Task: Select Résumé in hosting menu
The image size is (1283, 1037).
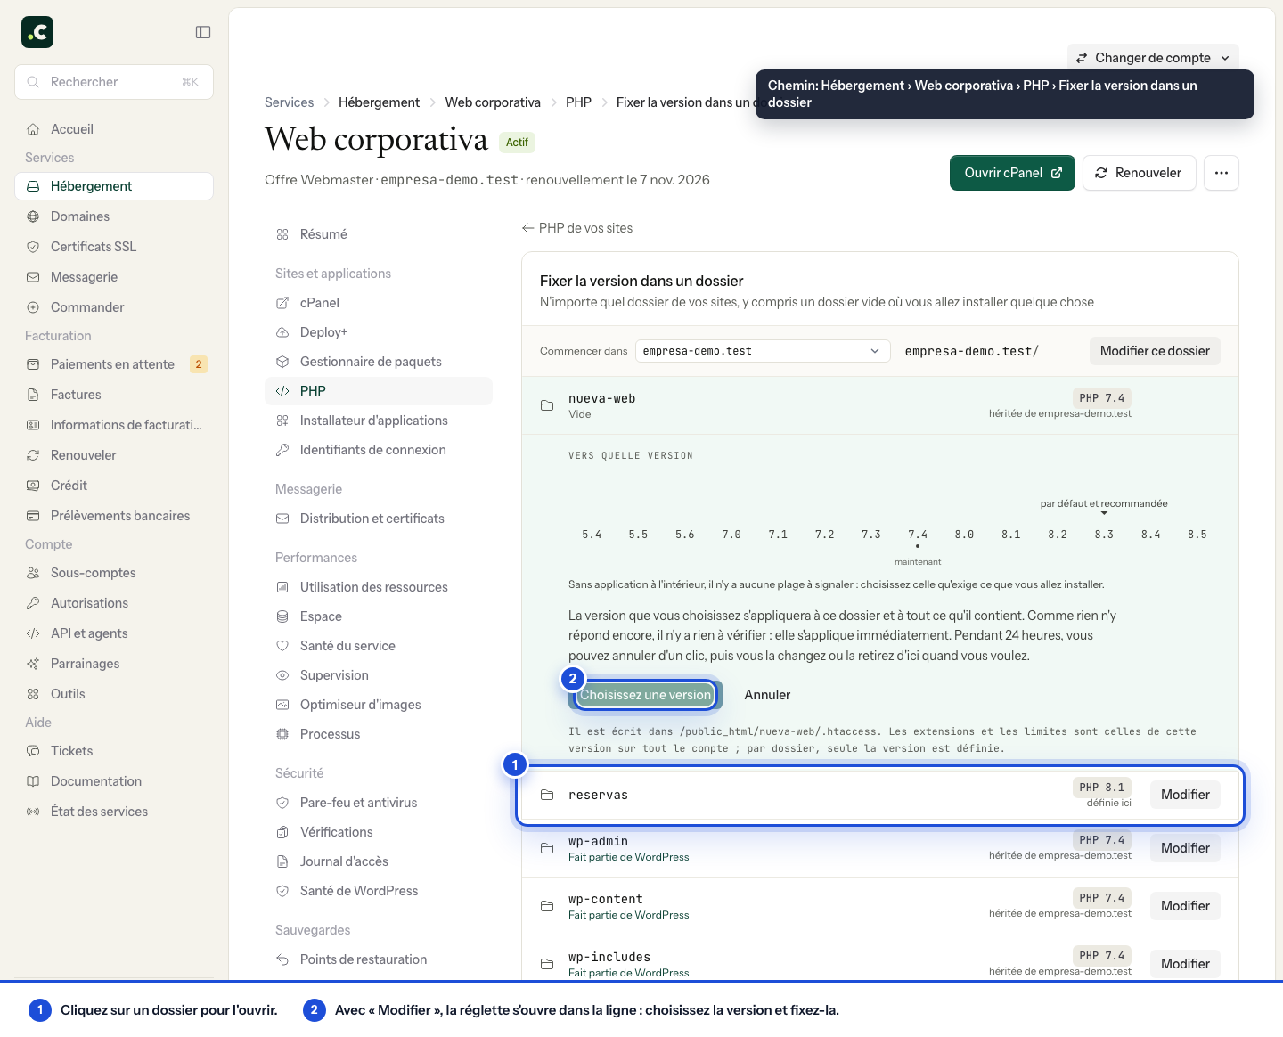Action: pyautogui.click(x=379, y=234)
